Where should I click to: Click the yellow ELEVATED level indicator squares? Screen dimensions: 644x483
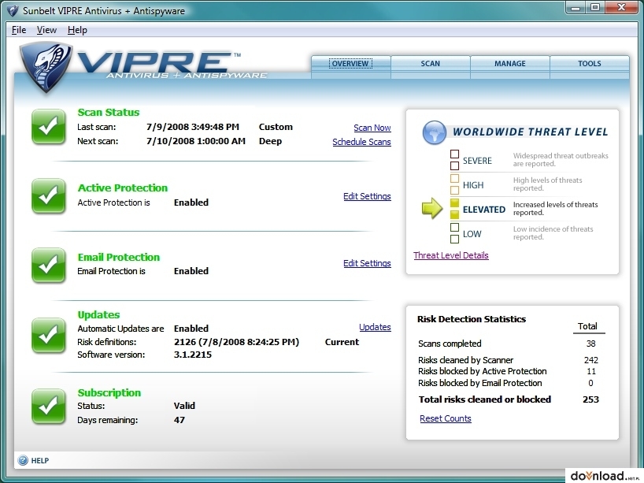tap(454, 209)
